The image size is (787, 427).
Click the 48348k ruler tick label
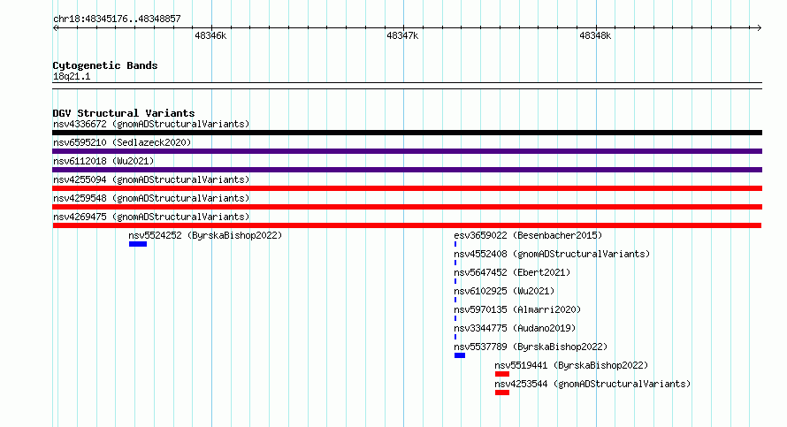(x=595, y=35)
